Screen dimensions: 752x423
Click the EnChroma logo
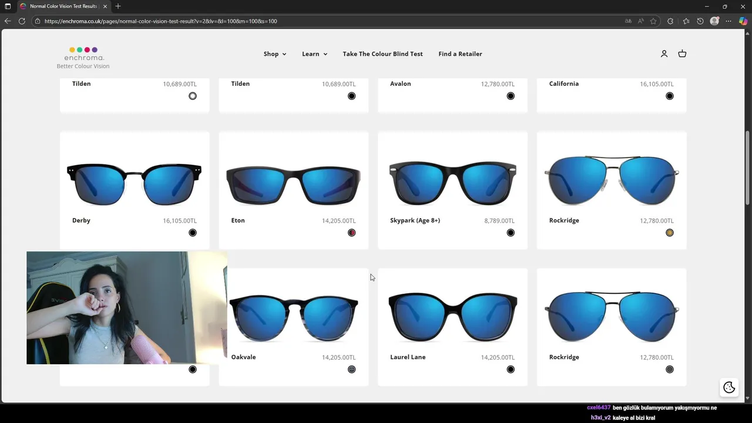(x=83, y=53)
